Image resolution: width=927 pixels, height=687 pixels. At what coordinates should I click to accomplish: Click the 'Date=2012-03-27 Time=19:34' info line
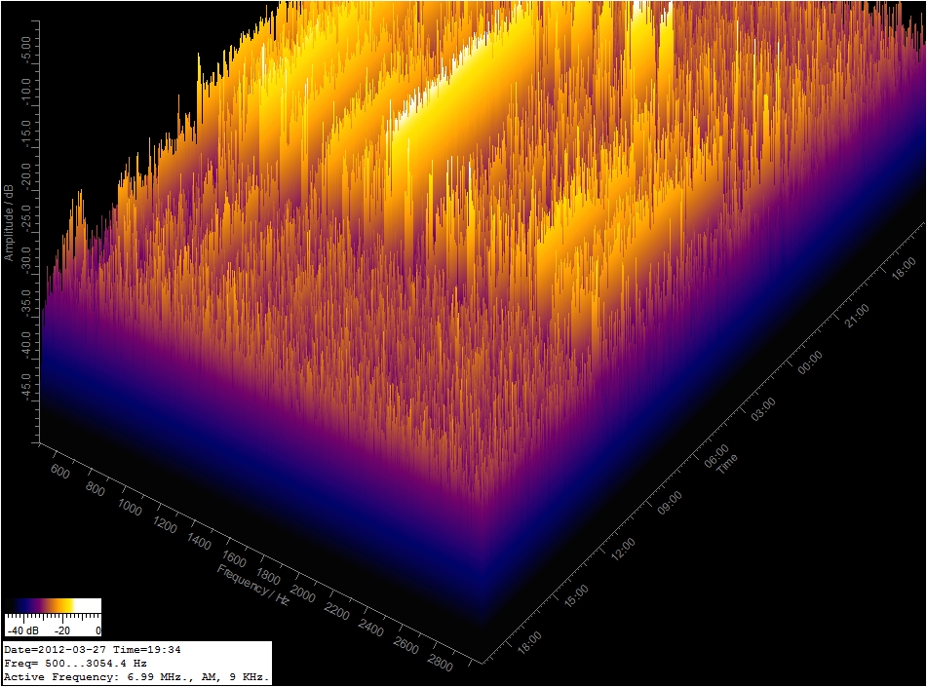click(x=93, y=649)
